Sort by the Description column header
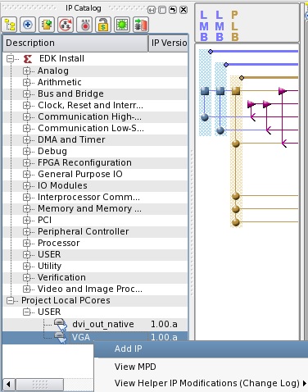308x392 pixels. click(x=75, y=43)
